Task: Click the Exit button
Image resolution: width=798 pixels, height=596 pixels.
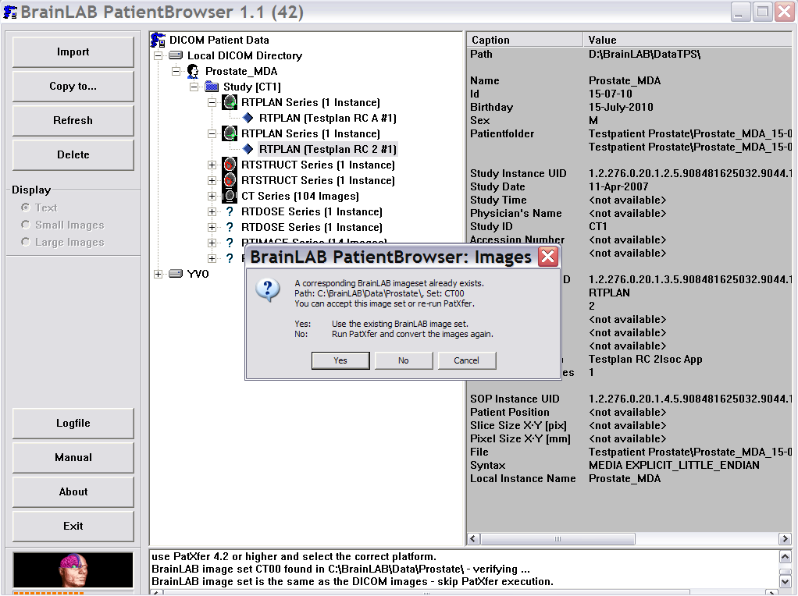Action: point(73,526)
